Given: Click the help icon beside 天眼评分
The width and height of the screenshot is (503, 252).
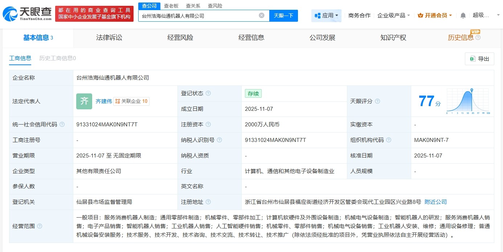Looking at the screenshot, I should [x=378, y=101].
